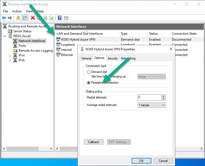Click the Properties toolbar icon beside Delete
The width and height of the screenshot is (205, 166).
point(39,18)
